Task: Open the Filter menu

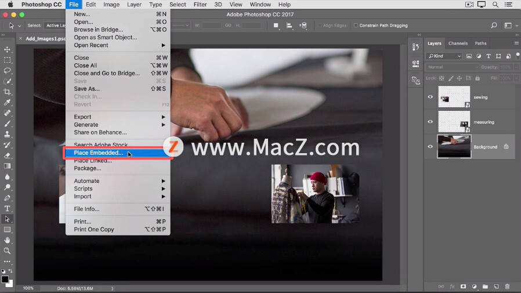Action: pos(200,4)
